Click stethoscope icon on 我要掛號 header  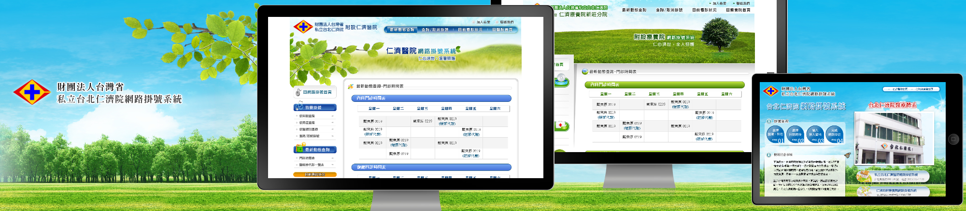[x=298, y=106]
